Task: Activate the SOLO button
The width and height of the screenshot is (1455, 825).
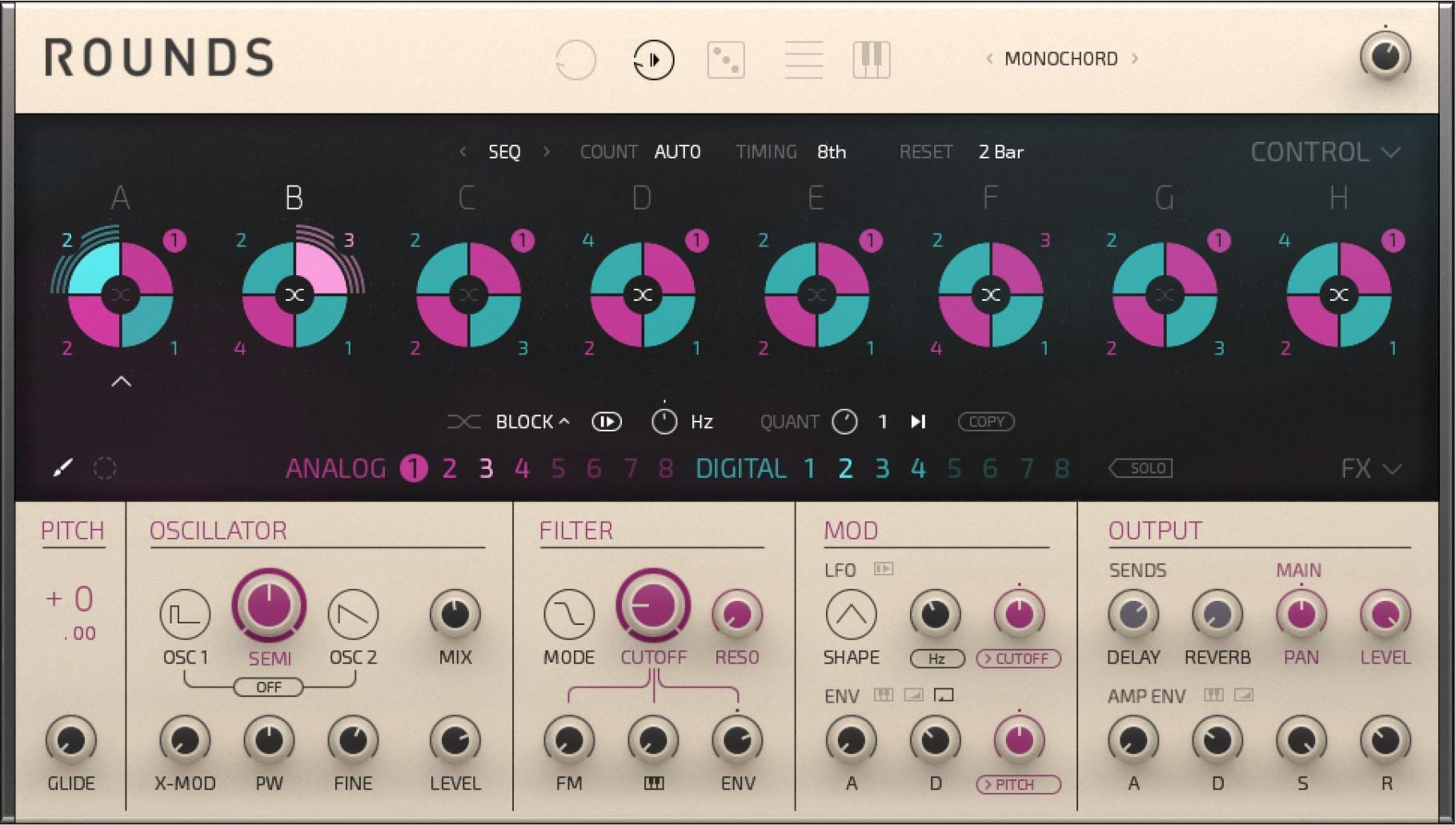Action: [x=1140, y=468]
